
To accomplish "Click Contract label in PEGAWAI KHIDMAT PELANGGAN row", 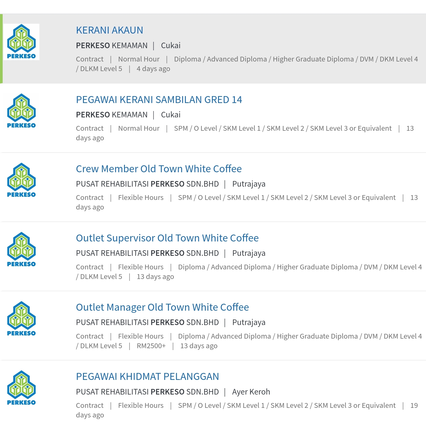I will pos(90,405).
